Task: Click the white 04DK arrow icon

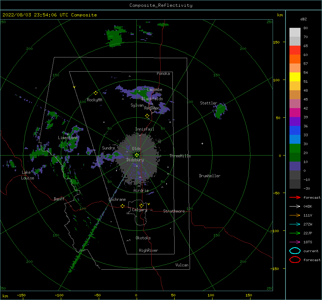Action: pyautogui.click(x=295, y=206)
